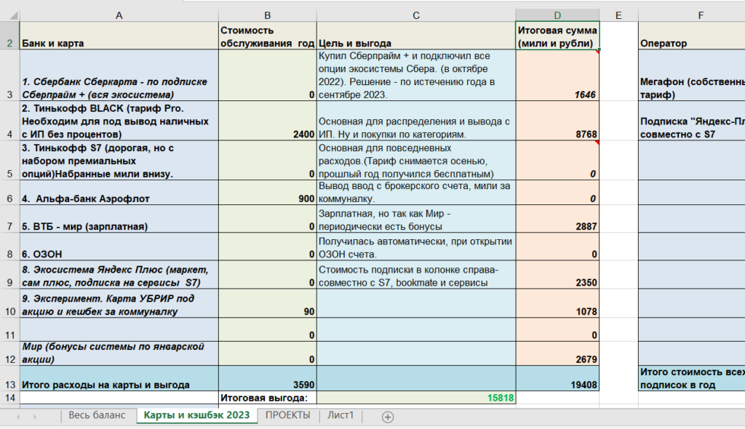Click the green result value 15818
The height and width of the screenshot is (429, 745).
click(416, 398)
